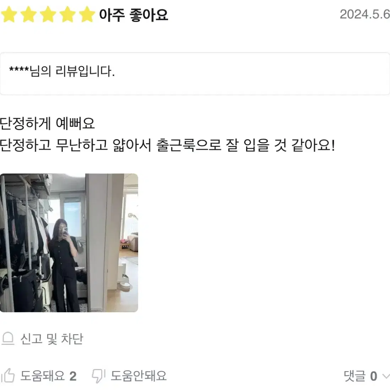Click the review date 2024.5.6
Image resolution: width=390 pixels, height=390 pixels.
point(365,14)
